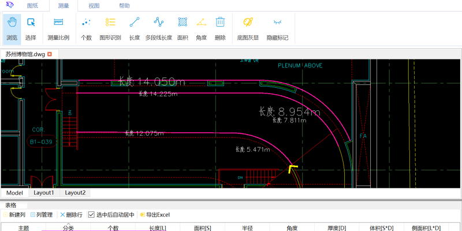Choose the 个数 count tool
Image resolution: width=462 pixels, height=231 pixels.
click(86, 29)
